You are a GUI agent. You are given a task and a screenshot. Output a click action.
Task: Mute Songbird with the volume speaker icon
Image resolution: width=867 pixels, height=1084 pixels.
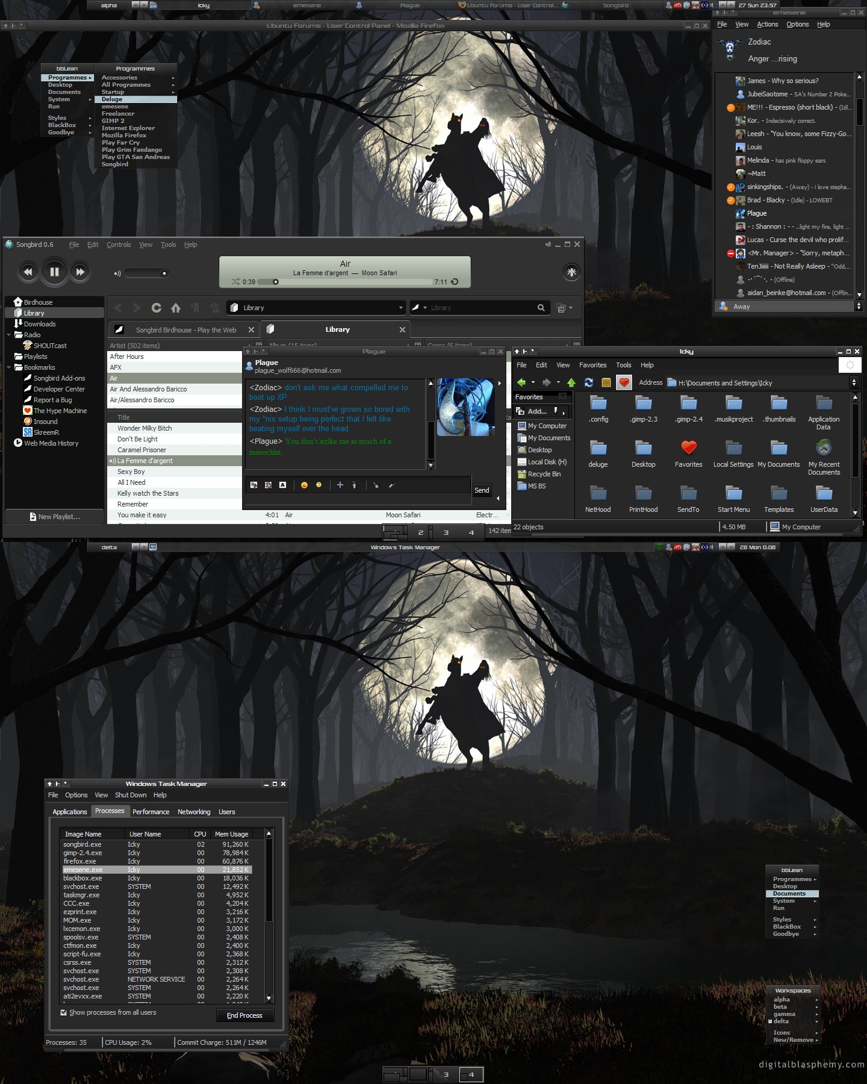pyautogui.click(x=117, y=273)
